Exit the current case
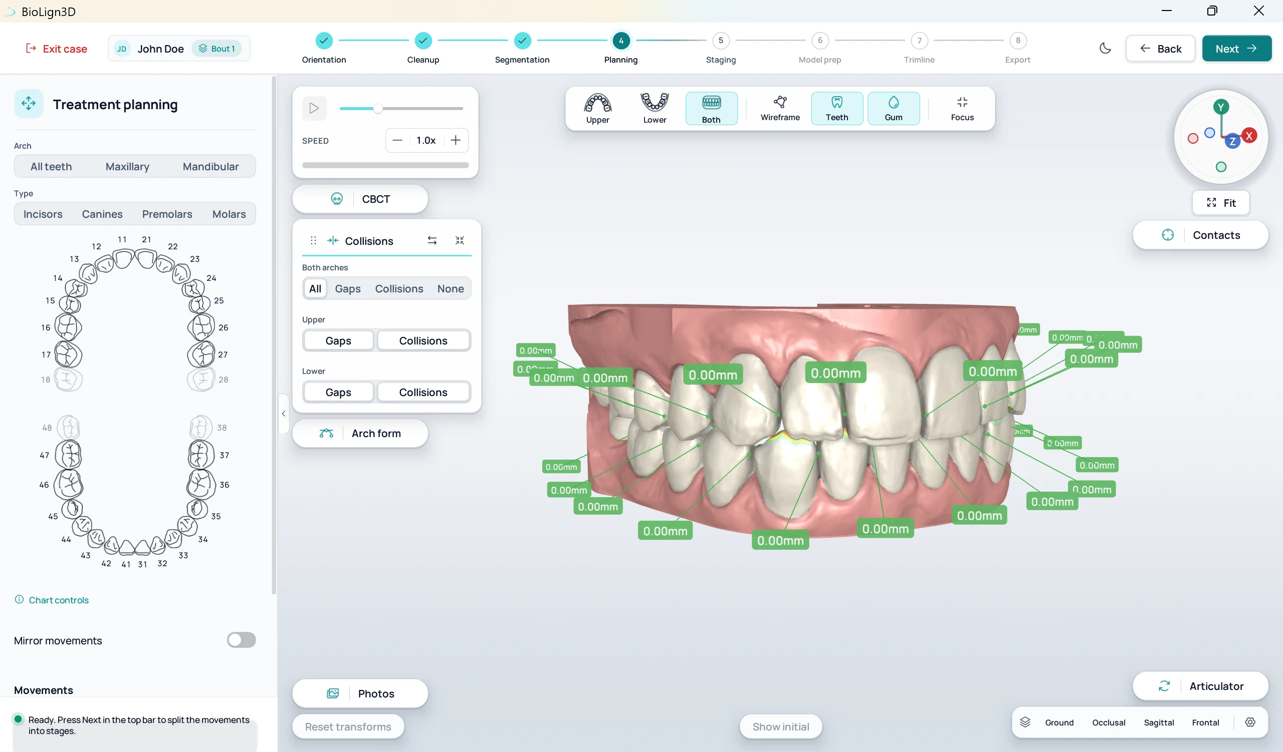The height and width of the screenshot is (752, 1283). 57,48
